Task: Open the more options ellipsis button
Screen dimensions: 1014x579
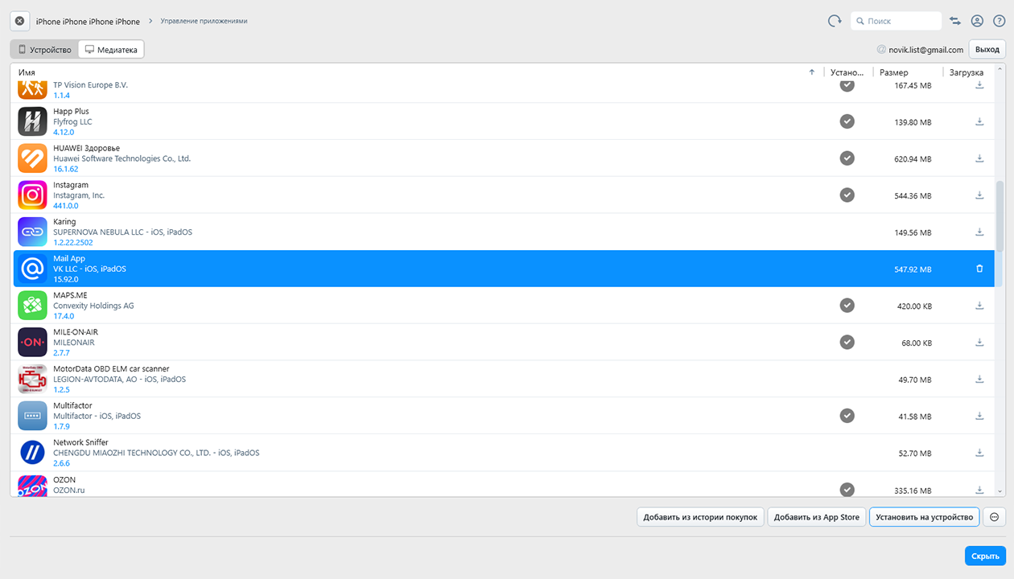Action: coord(994,517)
